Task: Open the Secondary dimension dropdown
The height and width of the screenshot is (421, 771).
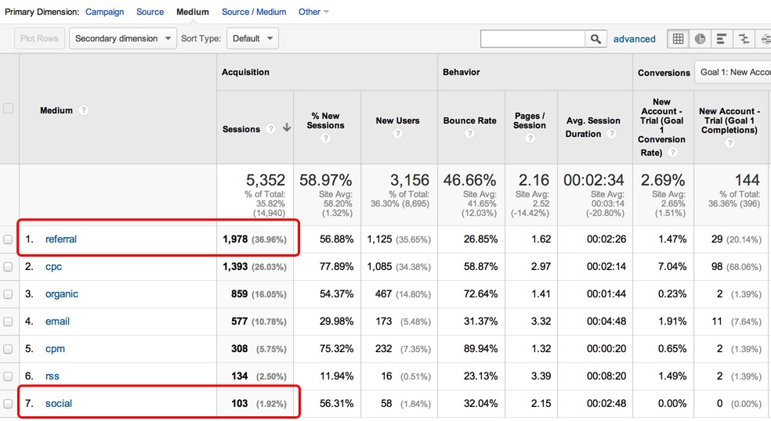Action: click(122, 38)
